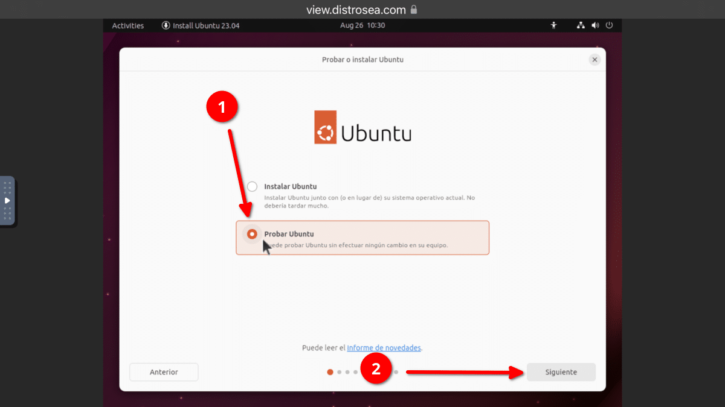Click the Siguiente button

561,372
